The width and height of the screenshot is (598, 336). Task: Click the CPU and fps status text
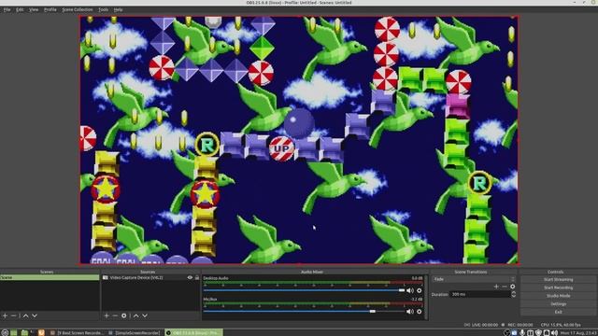(561, 325)
